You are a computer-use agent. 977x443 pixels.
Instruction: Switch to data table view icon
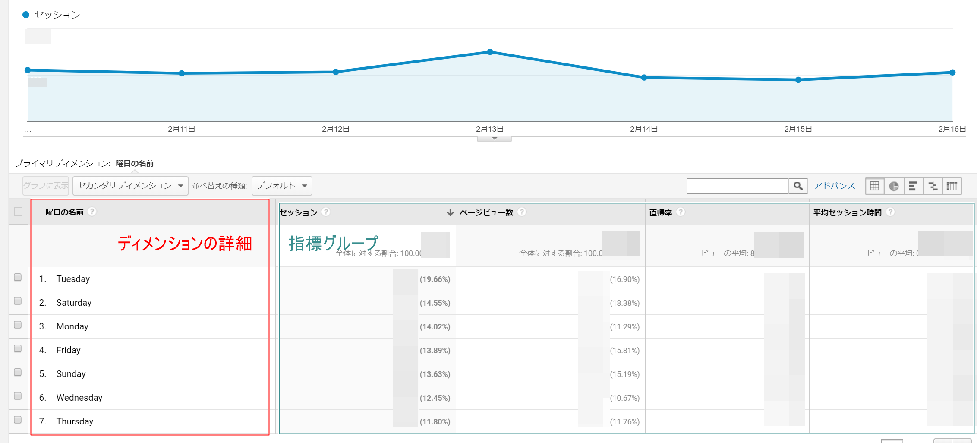875,186
